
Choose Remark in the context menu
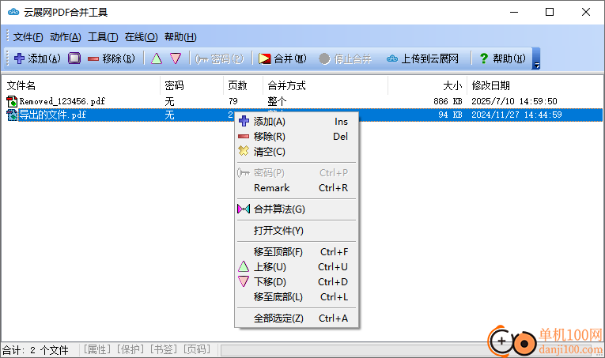click(x=297, y=187)
